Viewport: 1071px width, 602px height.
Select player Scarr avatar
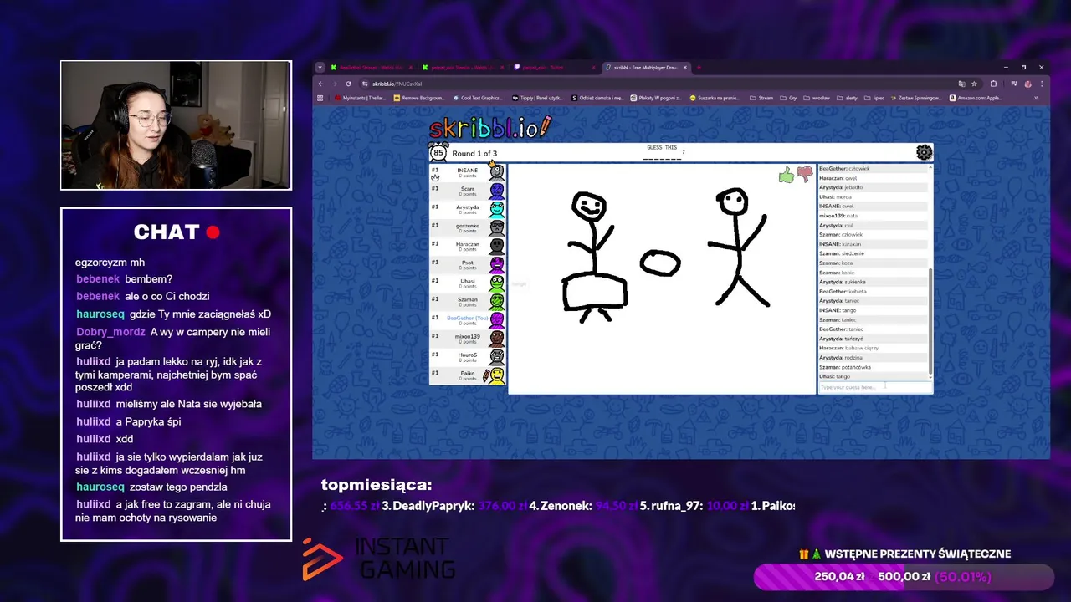point(496,191)
